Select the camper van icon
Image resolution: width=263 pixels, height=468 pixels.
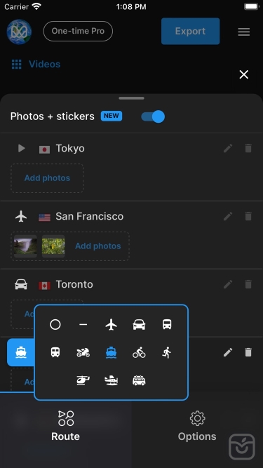tap(139, 380)
